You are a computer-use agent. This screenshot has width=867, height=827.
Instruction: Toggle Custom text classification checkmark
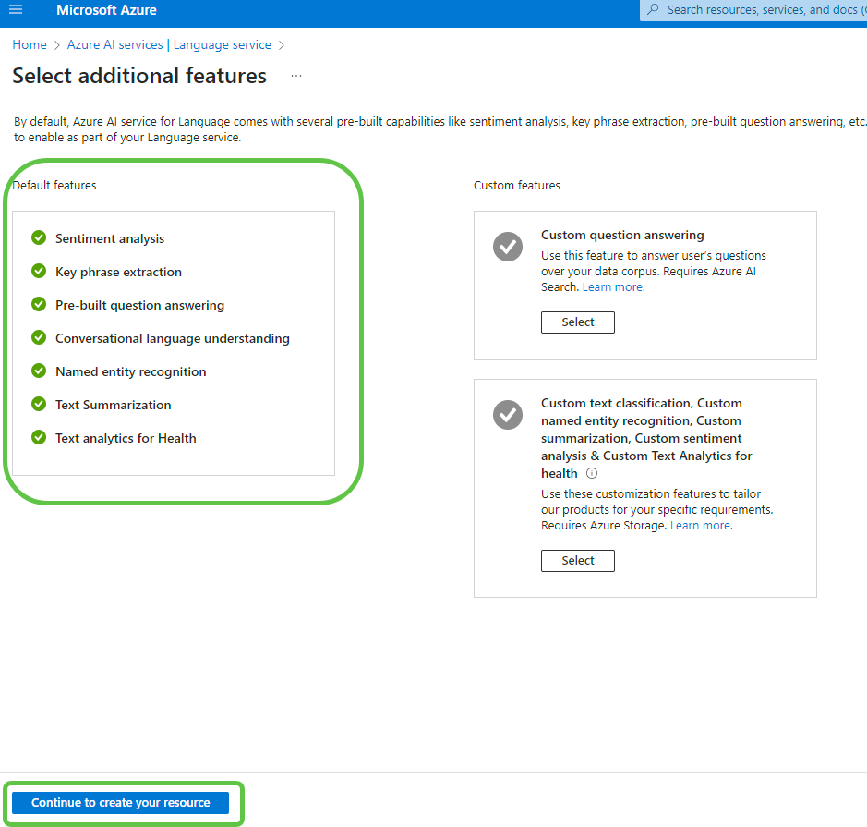pyautogui.click(x=508, y=415)
